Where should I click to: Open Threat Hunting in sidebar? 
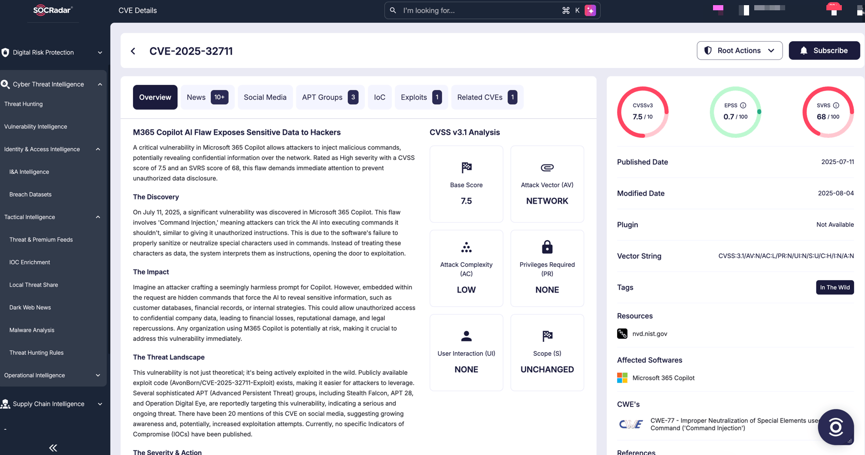coord(24,104)
